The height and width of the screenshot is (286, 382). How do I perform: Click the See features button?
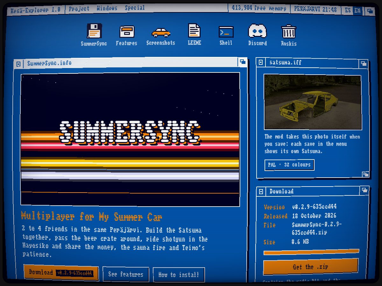[125, 274]
